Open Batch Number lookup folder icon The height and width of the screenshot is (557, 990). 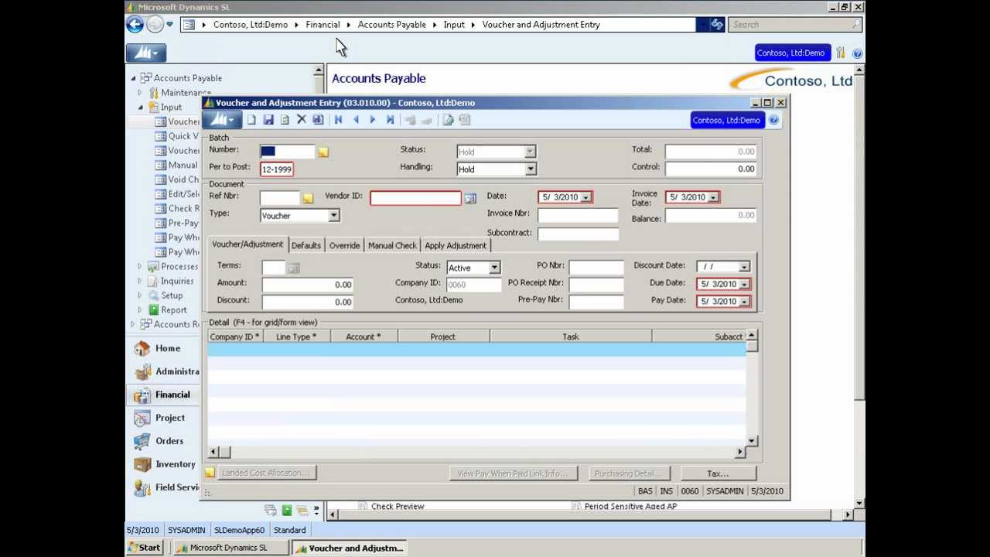click(x=323, y=152)
